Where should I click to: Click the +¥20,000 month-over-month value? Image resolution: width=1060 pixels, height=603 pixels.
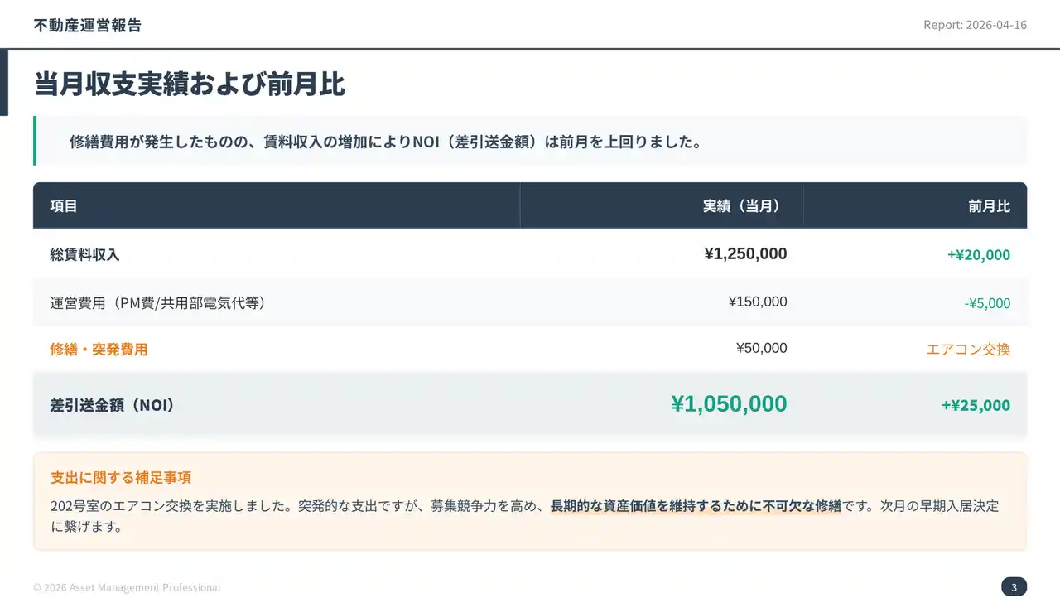coord(978,255)
